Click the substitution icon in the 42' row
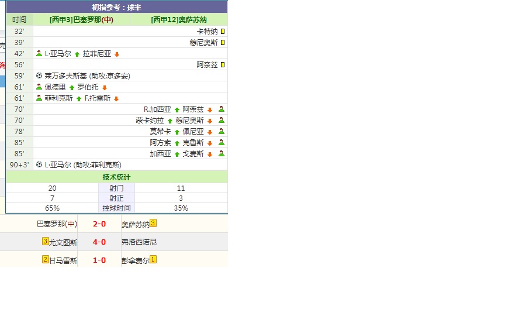 (x=39, y=53)
